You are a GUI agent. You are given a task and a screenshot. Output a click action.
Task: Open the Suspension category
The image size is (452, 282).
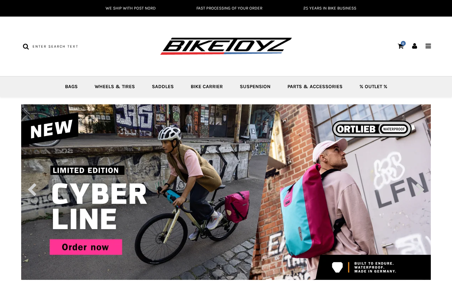click(x=255, y=87)
